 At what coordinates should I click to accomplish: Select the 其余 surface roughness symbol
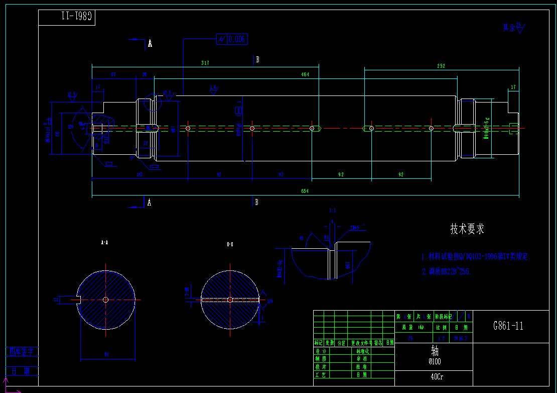click(514, 28)
